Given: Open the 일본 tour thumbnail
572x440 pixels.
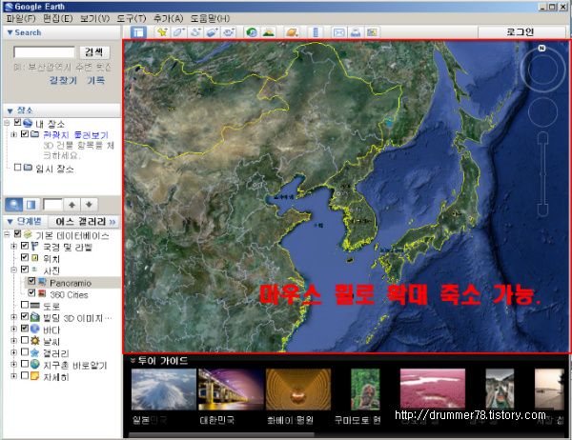Looking at the screenshot, I should [x=163, y=389].
